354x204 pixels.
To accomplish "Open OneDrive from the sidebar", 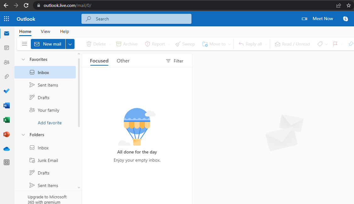I will [x=7, y=149].
